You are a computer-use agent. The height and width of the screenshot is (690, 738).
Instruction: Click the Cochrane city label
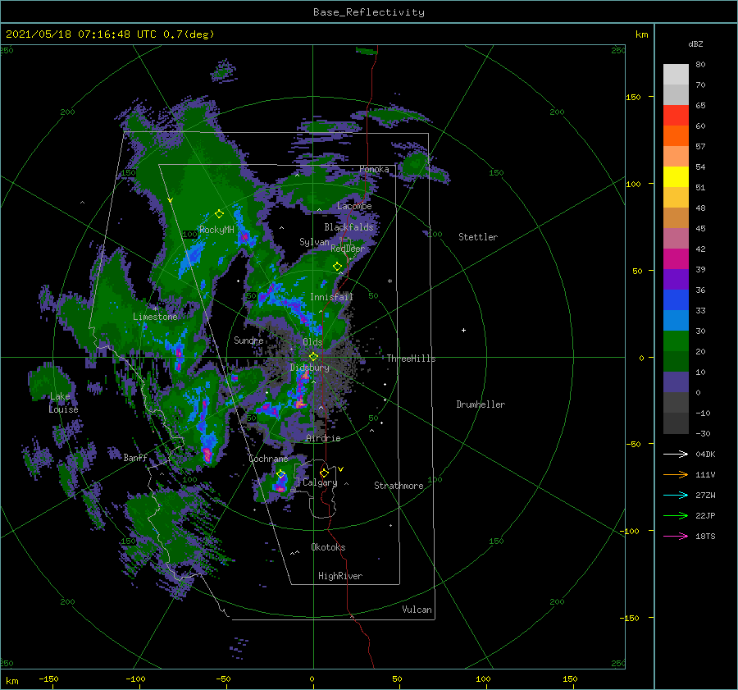pos(268,459)
